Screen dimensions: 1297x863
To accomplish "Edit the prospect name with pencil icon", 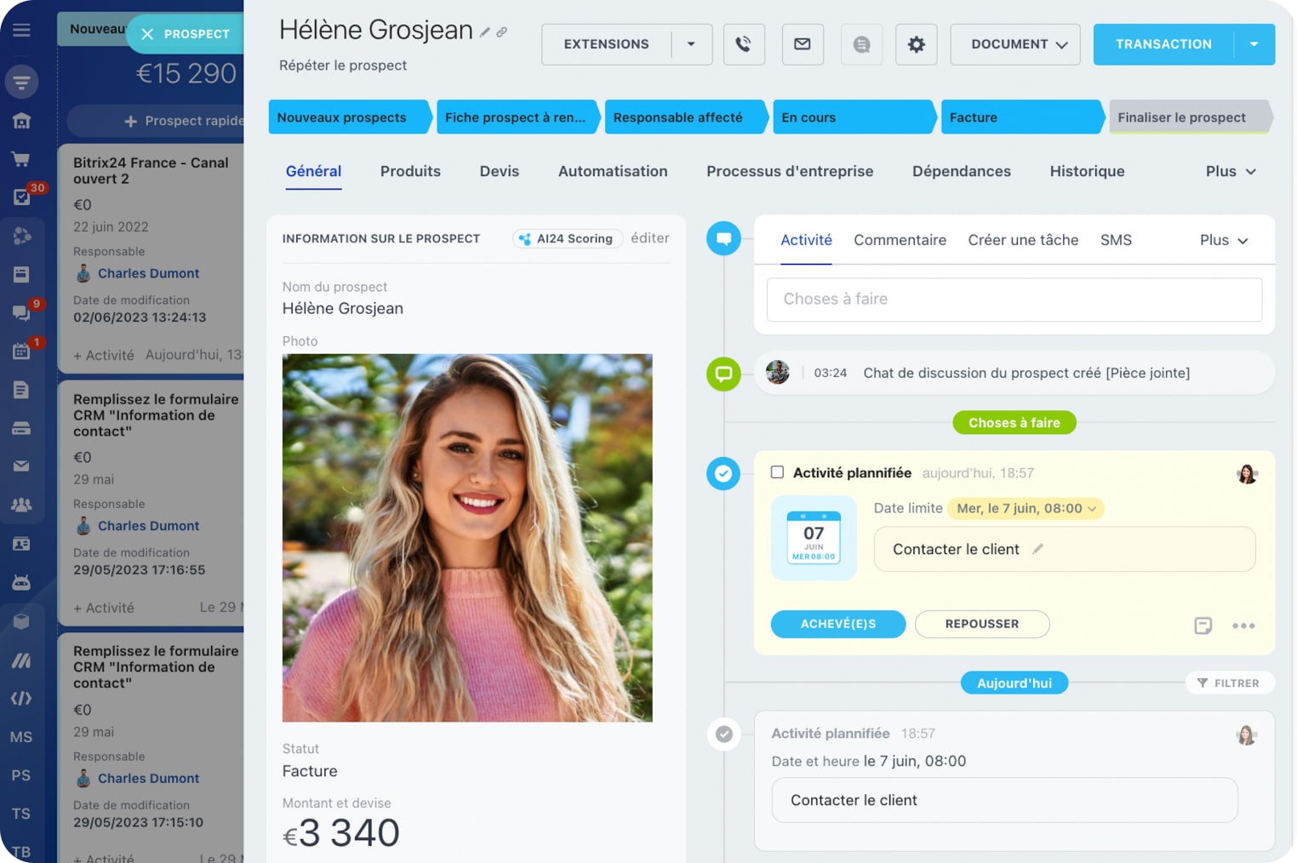I will pos(484,32).
